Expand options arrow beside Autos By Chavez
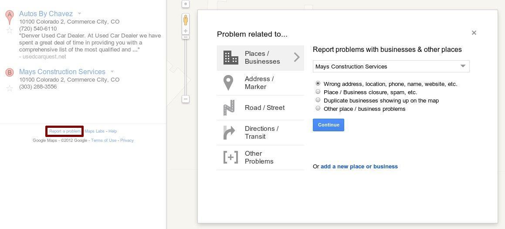The height and width of the screenshot is (229, 505). 80,14
